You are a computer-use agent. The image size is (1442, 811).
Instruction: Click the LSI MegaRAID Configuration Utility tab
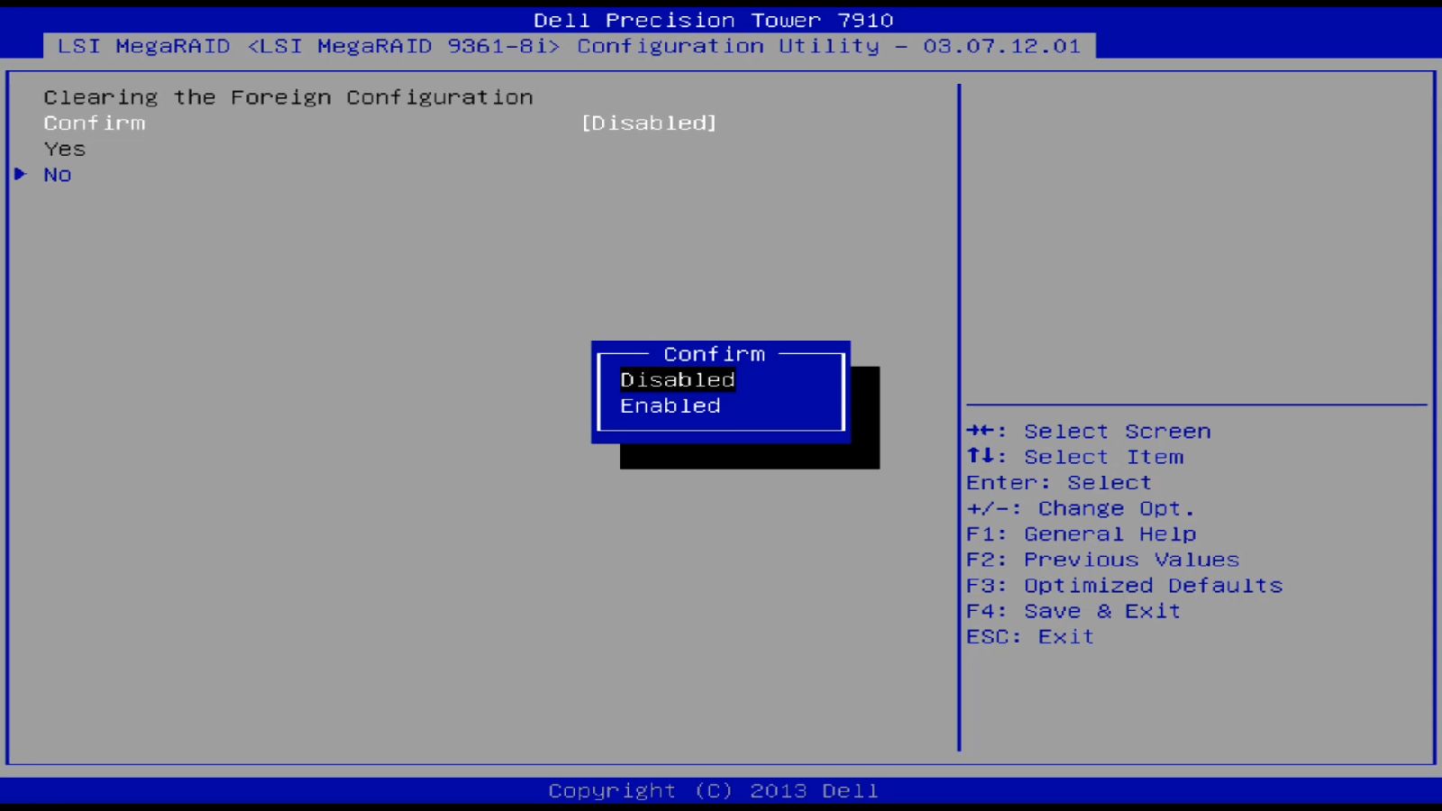point(570,46)
